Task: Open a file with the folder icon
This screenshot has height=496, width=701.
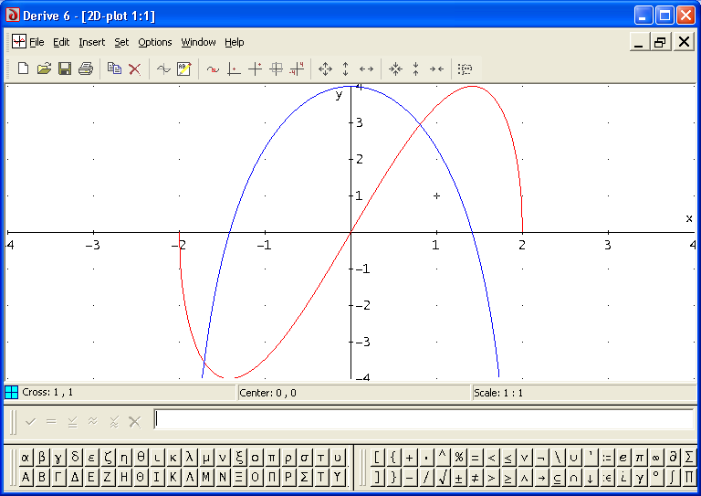Action: coord(44,69)
